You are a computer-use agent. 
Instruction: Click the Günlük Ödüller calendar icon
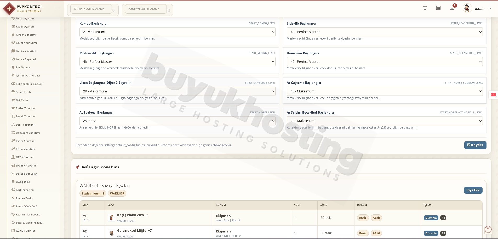tap(13, 231)
